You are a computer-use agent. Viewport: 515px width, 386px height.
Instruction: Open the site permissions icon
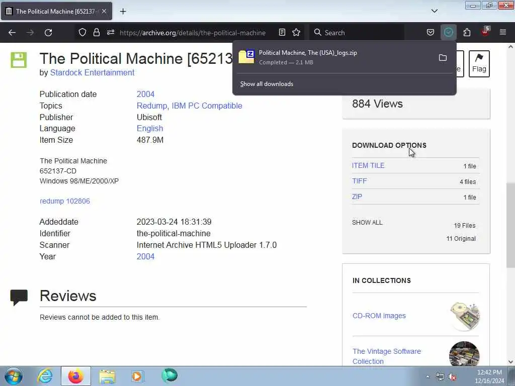[111, 33]
